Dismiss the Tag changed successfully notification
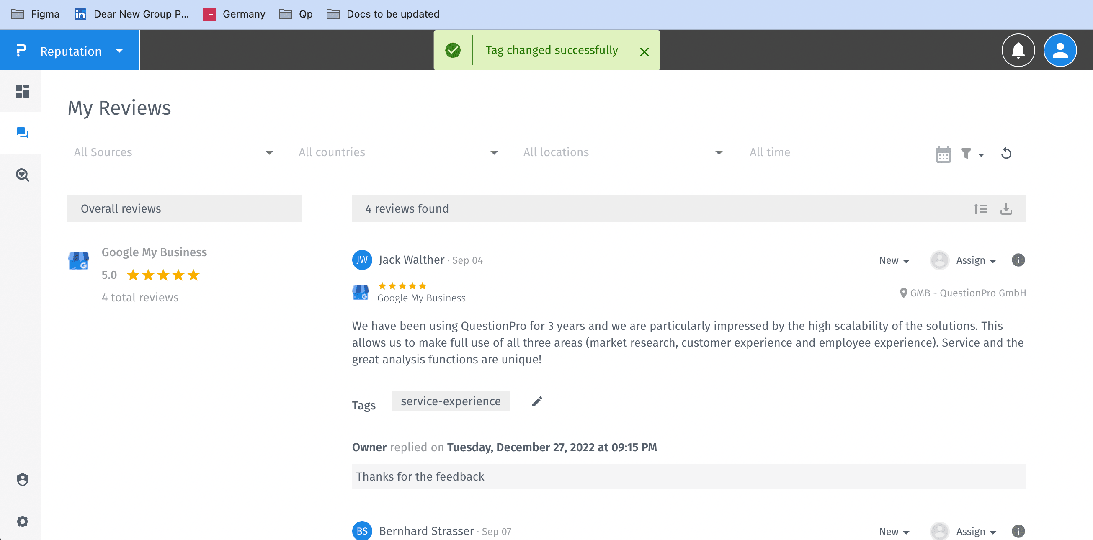 [644, 52]
